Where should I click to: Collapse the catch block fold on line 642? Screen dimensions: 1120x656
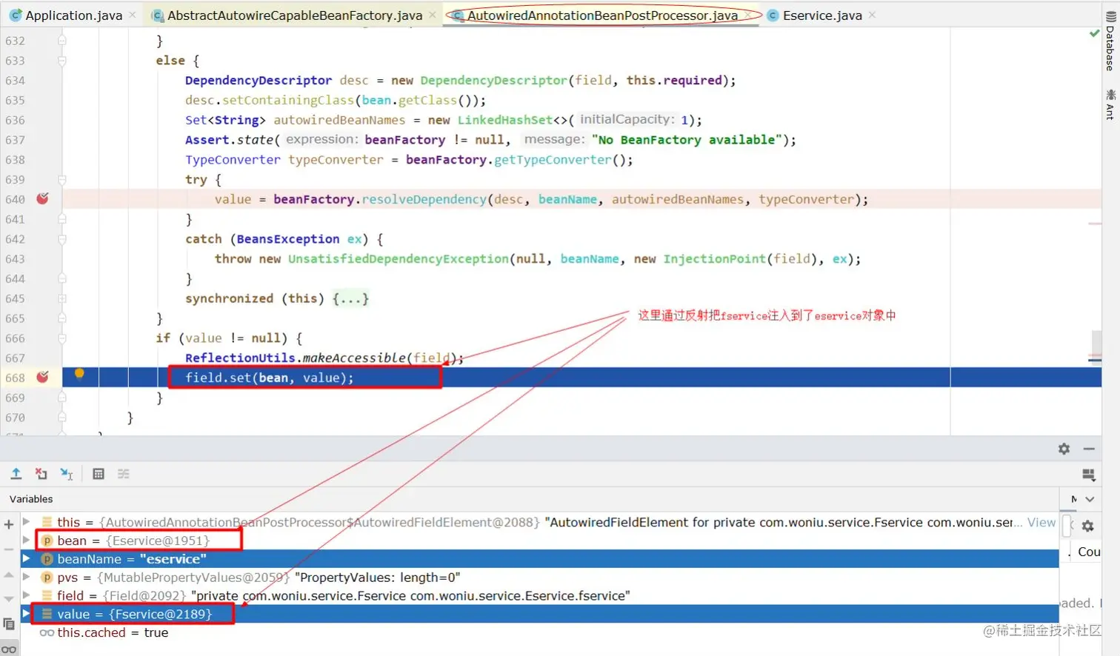point(62,239)
